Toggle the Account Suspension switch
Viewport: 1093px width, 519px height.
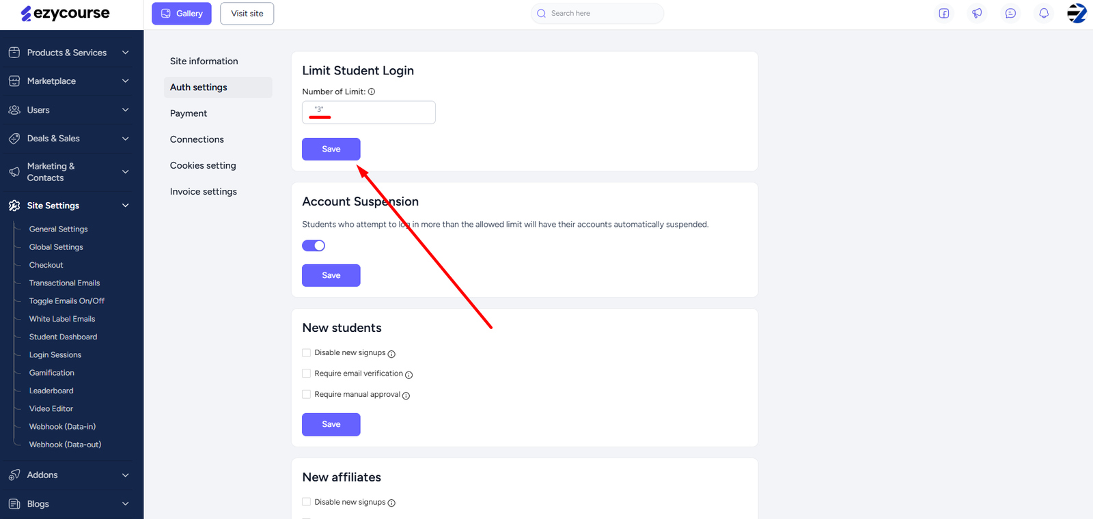point(314,246)
